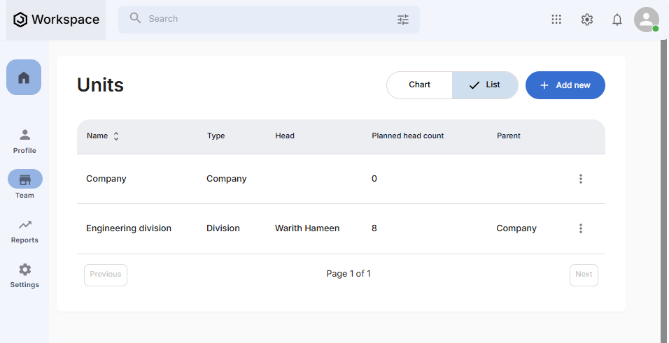Image resolution: width=669 pixels, height=343 pixels.
Task: Navigate to Profile section
Action: pos(24,140)
